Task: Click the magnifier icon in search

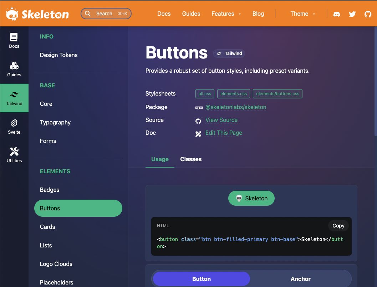Action: (x=88, y=14)
